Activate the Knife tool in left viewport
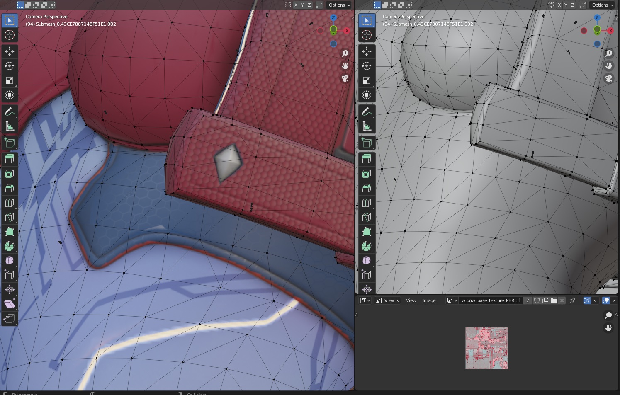 (x=10, y=217)
